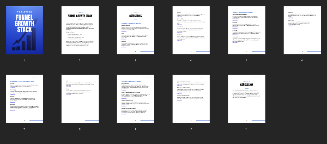Click the page number 11 label
The image size is (327, 144).
pos(247,129)
